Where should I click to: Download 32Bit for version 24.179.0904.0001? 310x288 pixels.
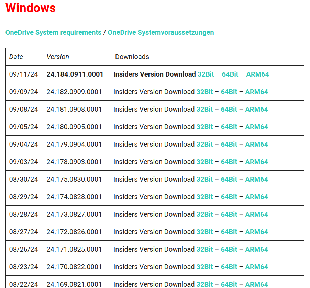[x=204, y=145]
